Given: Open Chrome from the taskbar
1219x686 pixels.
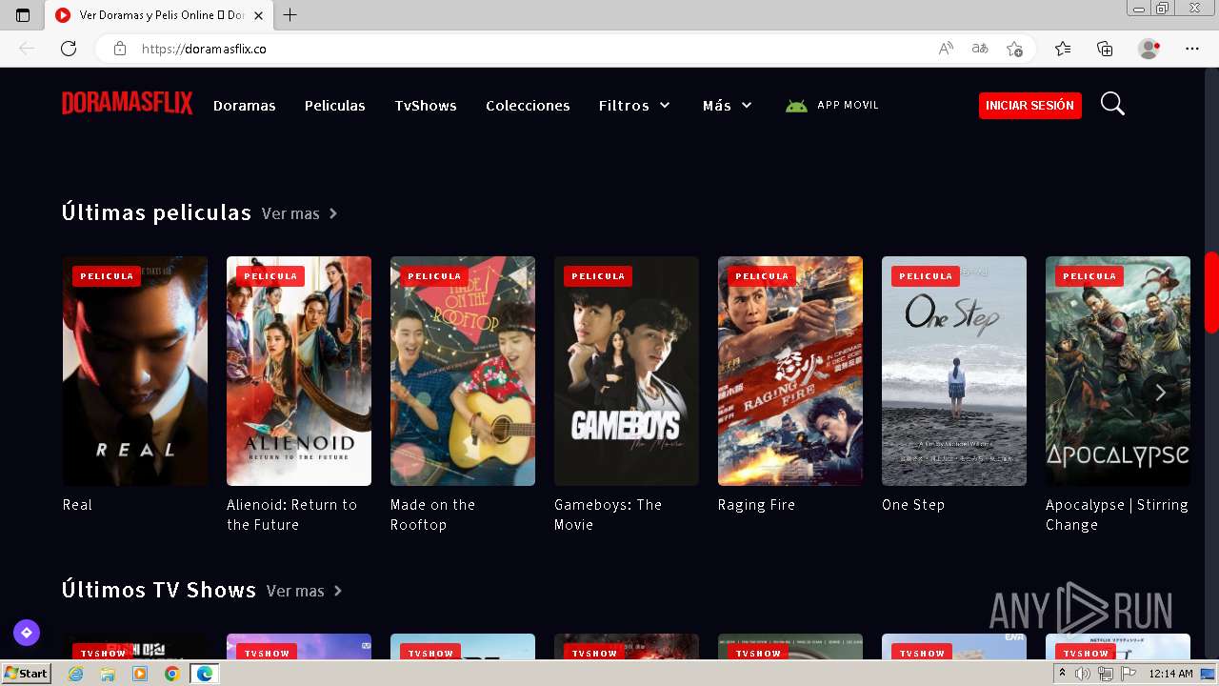Looking at the screenshot, I should [x=171, y=674].
